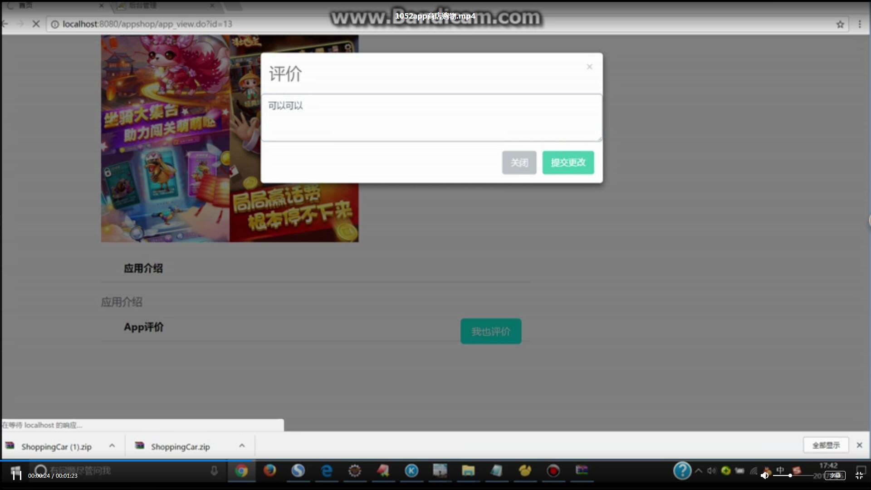Exit fullscreen in the video player
This screenshot has height=490, width=871.
[x=859, y=475]
